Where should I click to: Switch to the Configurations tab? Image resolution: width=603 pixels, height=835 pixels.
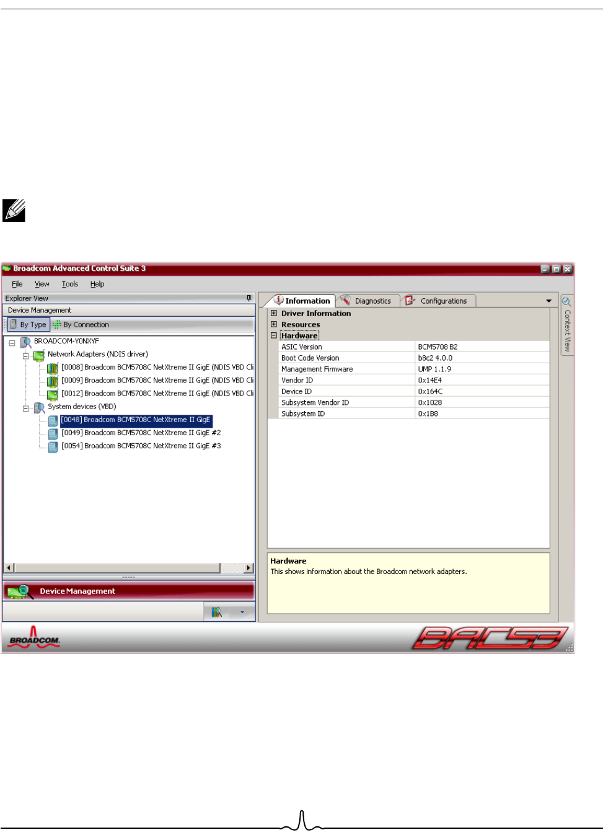(x=439, y=301)
